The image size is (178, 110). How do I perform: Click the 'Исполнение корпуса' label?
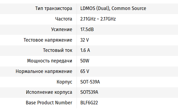(49, 92)
